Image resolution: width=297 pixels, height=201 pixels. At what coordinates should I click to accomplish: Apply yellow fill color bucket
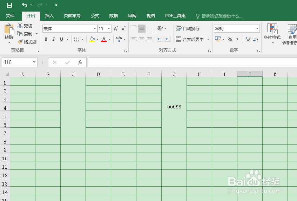click(x=92, y=39)
